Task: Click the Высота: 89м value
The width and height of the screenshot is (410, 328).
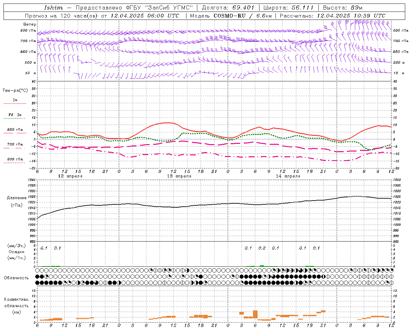Action: [343, 8]
